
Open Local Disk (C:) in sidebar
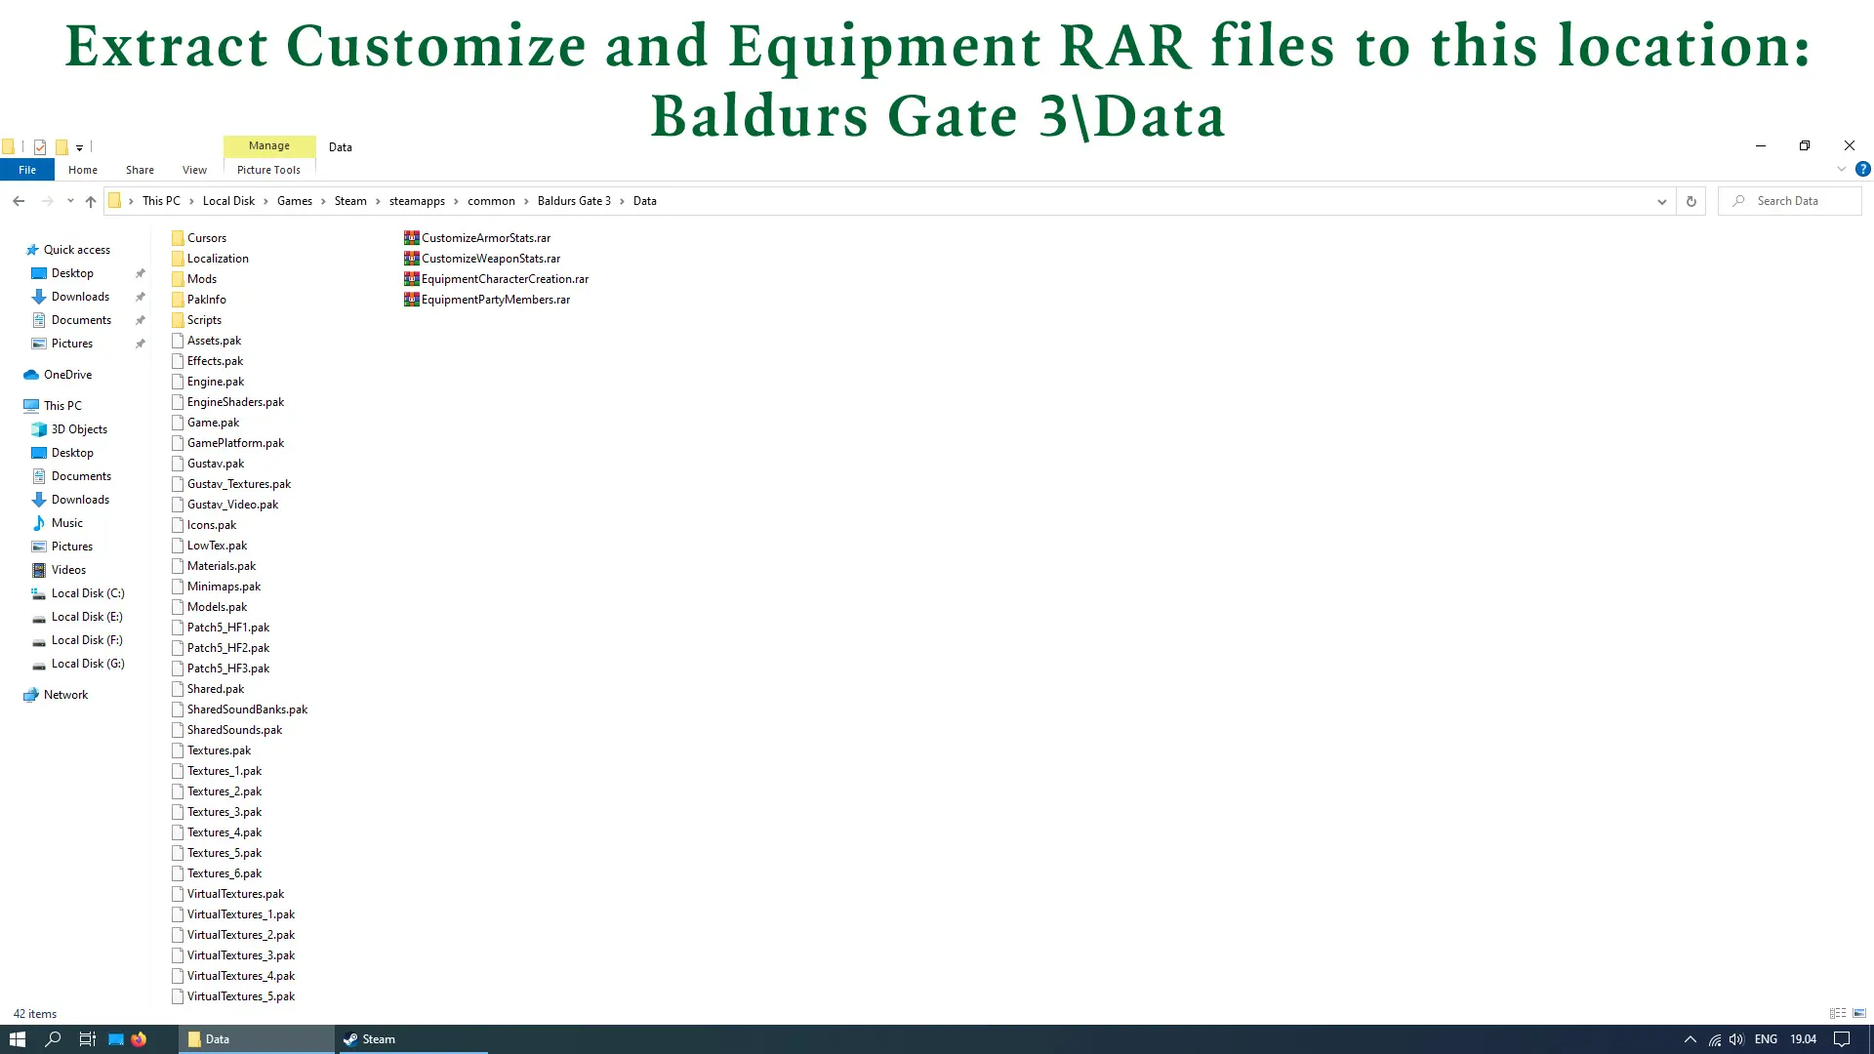coord(88,593)
